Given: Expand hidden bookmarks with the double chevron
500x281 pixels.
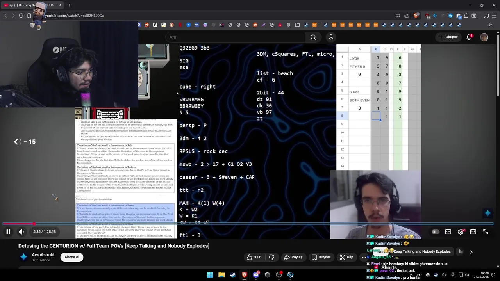Looking at the screenshot, I should click(491, 25).
